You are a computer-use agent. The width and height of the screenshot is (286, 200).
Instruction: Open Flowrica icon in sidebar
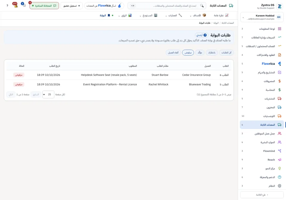(279, 64)
